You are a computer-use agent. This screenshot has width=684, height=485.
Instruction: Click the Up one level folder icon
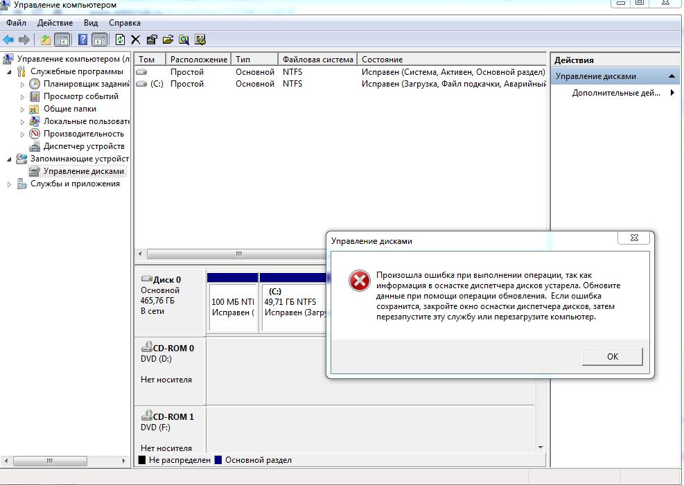[x=46, y=39]
